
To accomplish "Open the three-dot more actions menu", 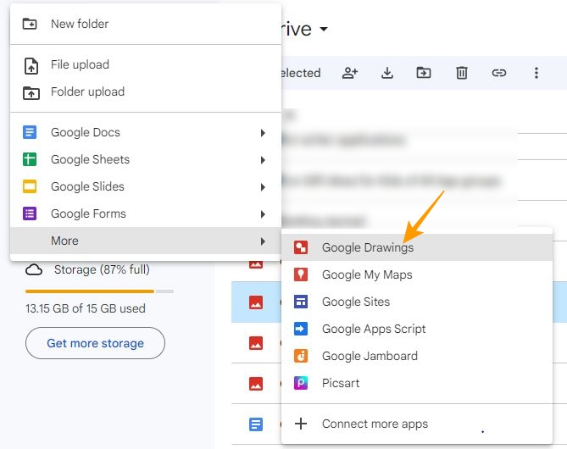I will 536,73.
